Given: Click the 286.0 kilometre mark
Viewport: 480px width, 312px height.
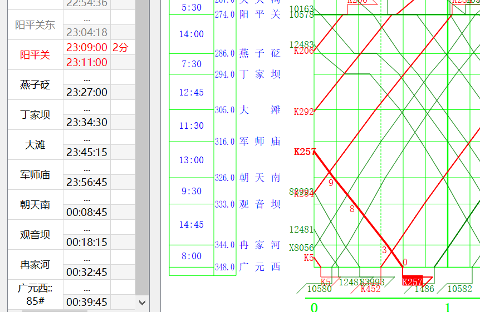Looking at the screenshot, I should click(x=225, y=53).
